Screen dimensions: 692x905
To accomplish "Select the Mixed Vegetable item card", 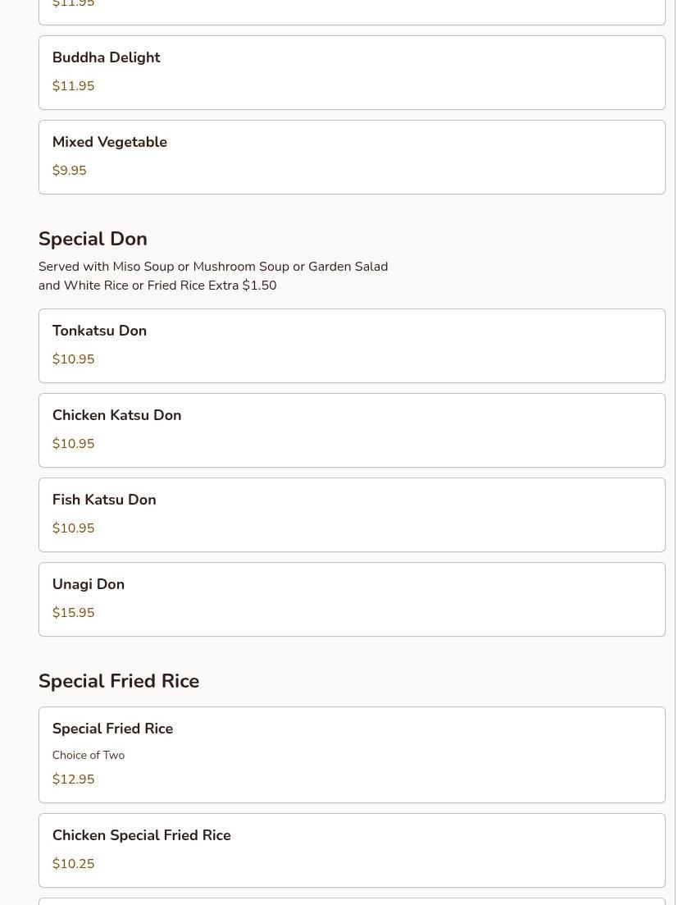I will pos(351,157).
